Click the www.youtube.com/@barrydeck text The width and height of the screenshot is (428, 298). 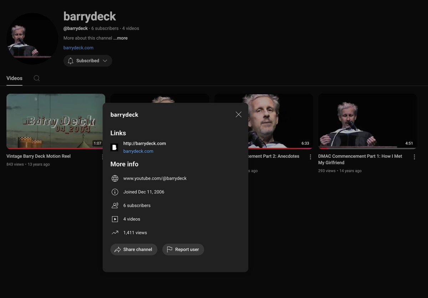(x=155, y=178)
